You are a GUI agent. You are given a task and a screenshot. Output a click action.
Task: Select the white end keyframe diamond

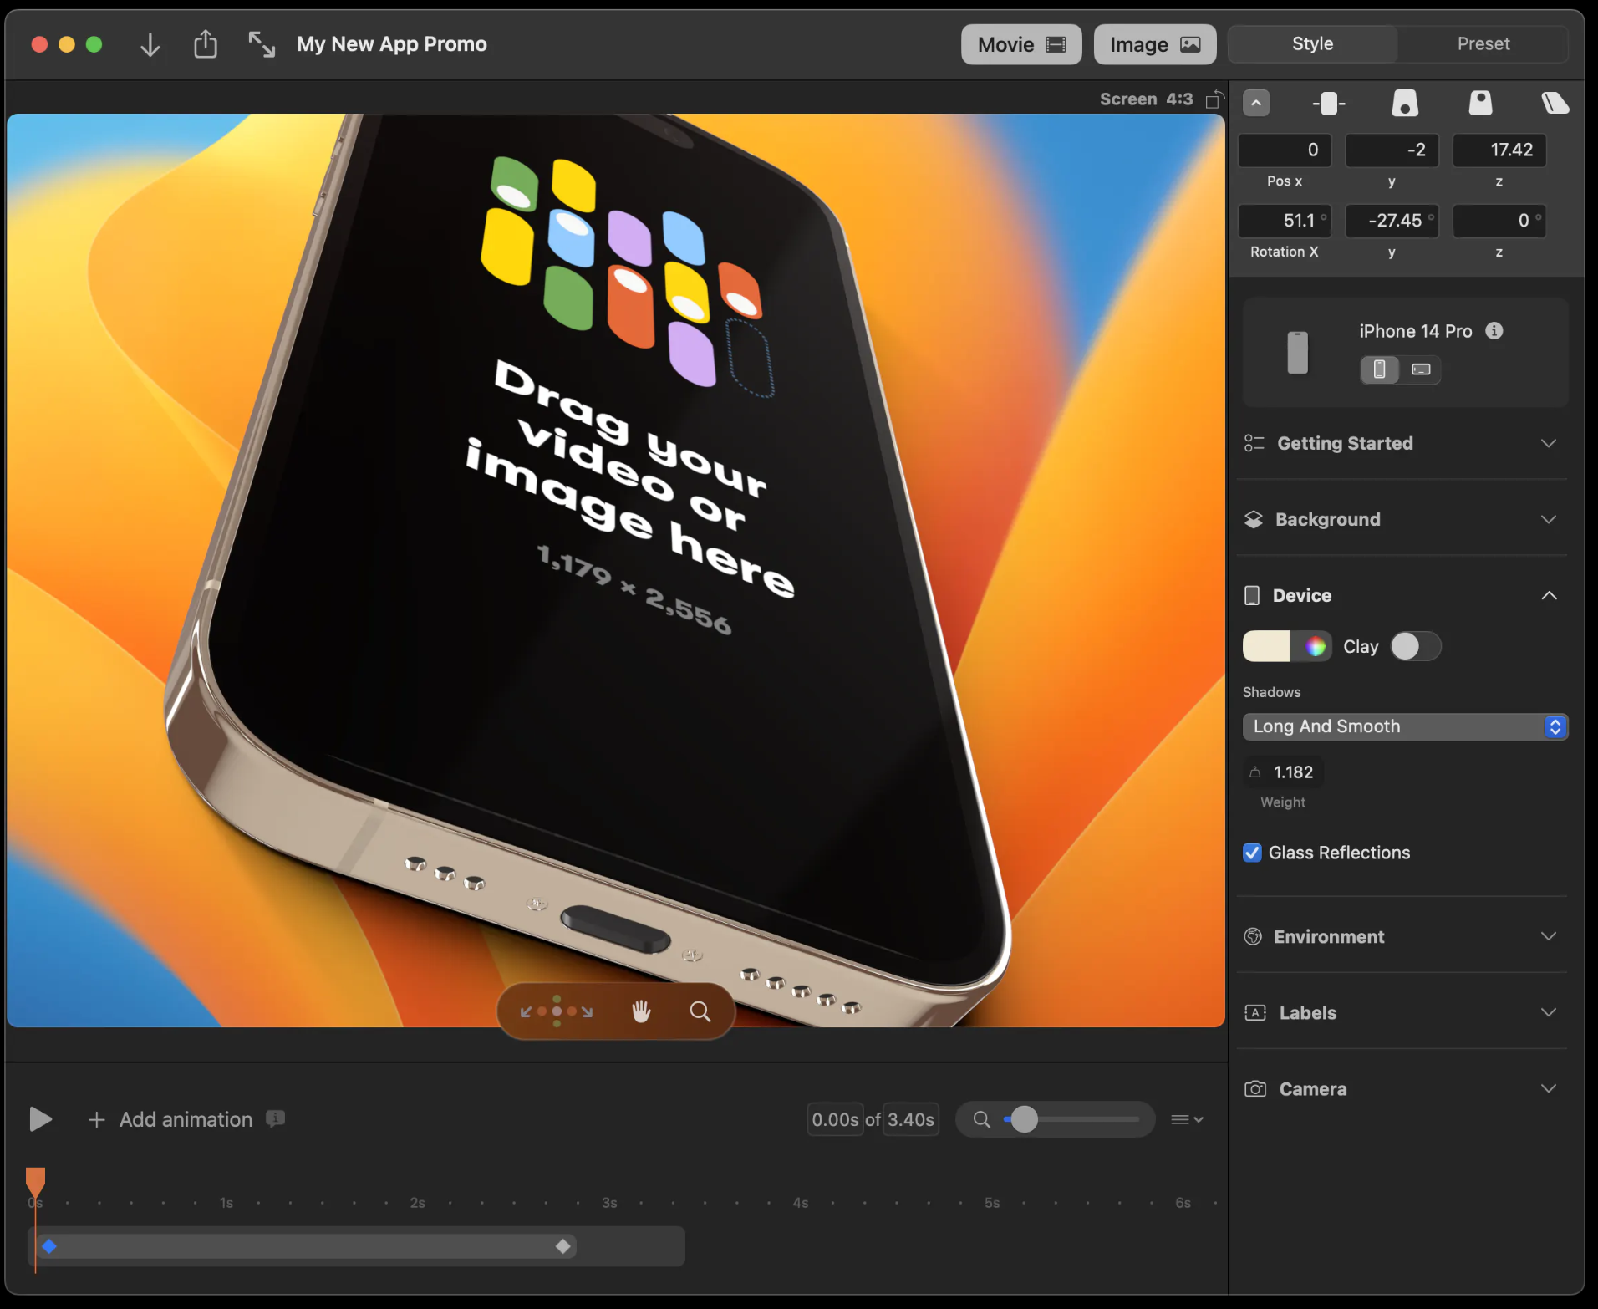[563, 1246]
